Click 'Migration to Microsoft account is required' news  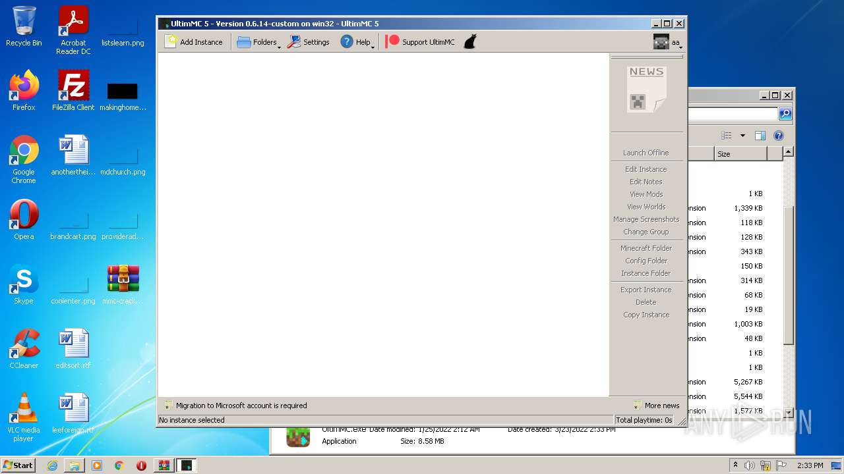click(235, 406)
